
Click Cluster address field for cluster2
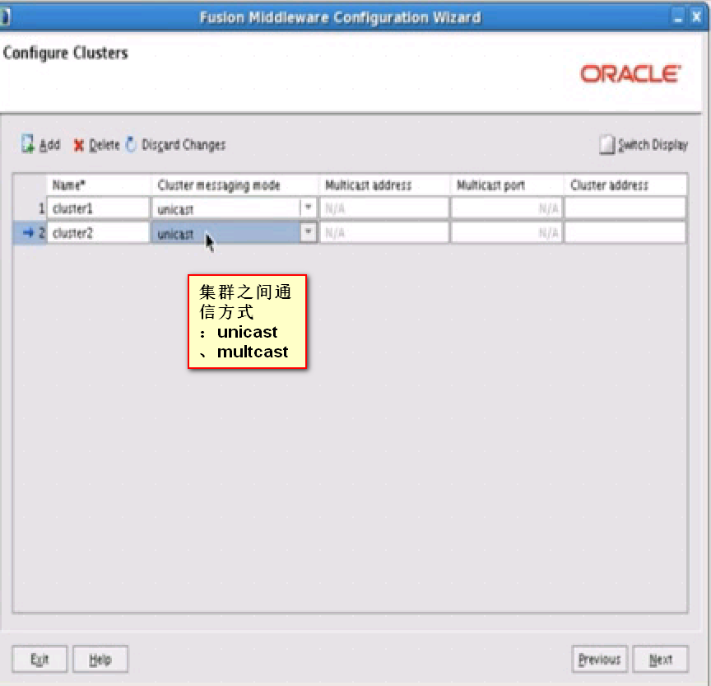[625, 233]
